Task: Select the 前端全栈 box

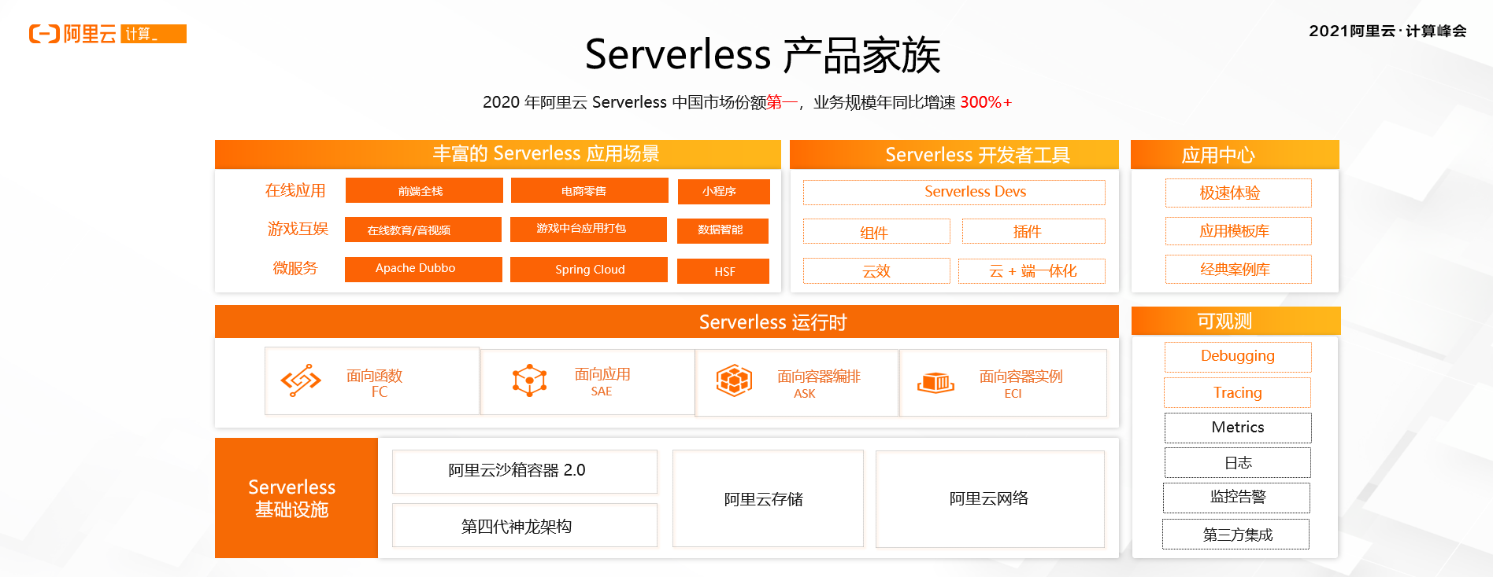Action: [424, 190]
